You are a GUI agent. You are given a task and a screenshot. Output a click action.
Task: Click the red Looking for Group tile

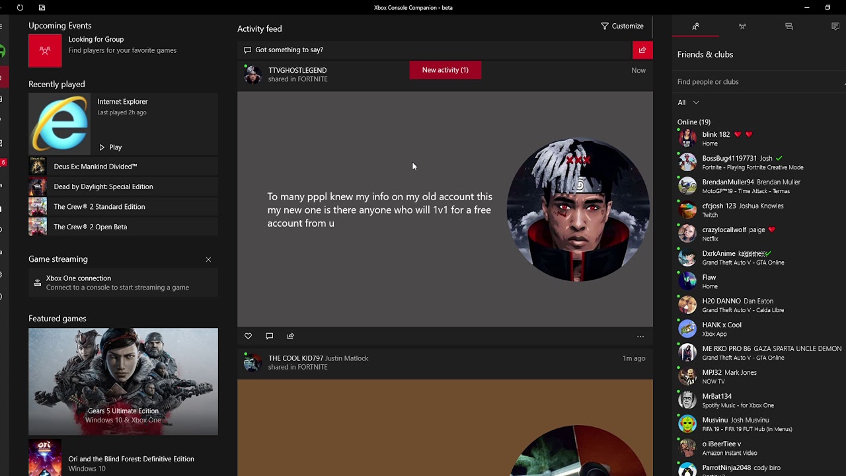(x=45, y=50)
